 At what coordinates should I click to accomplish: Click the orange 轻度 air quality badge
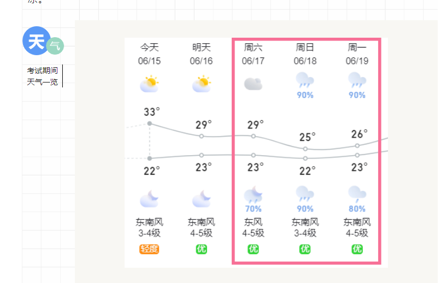coord(149,249)
